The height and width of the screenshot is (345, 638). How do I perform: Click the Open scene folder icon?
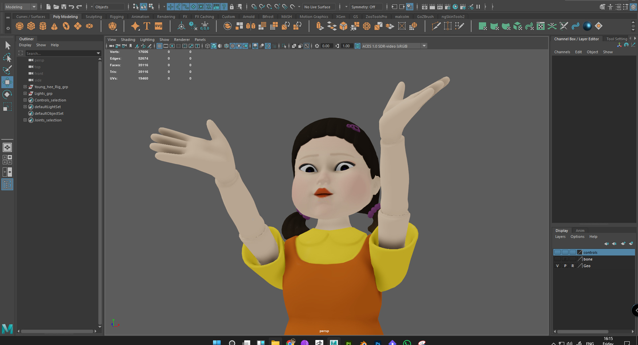click(x=56, y=7)
